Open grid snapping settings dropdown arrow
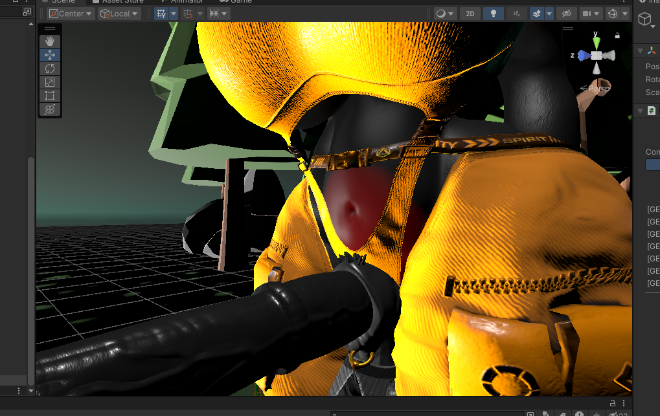 [200, 14]
